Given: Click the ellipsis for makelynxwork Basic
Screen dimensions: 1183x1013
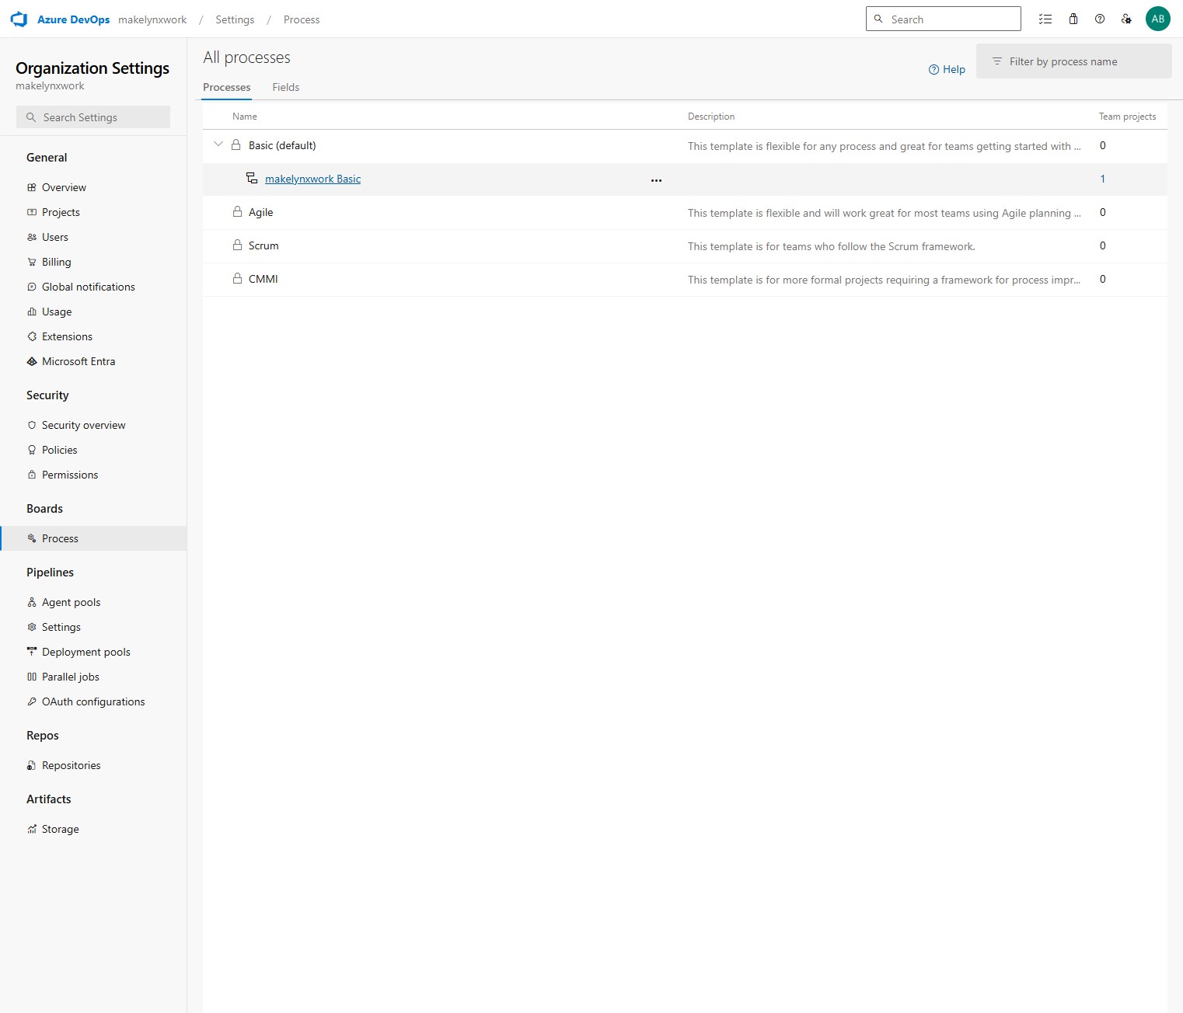Looking at the screenshot, I should (656, 180).
